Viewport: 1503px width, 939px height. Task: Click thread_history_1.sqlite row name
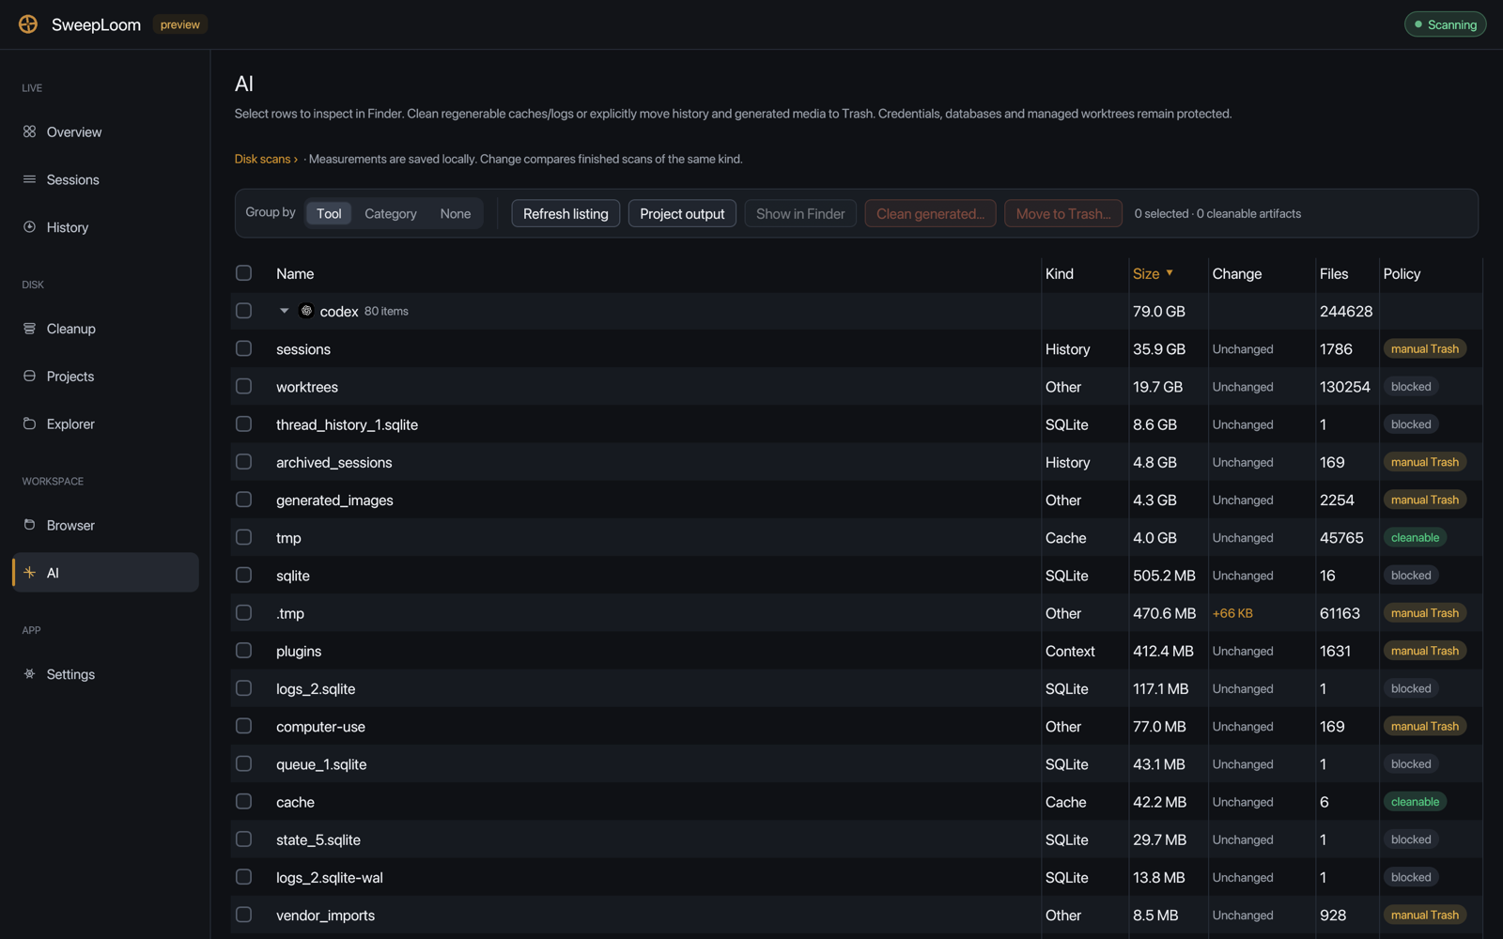[347, 424]
